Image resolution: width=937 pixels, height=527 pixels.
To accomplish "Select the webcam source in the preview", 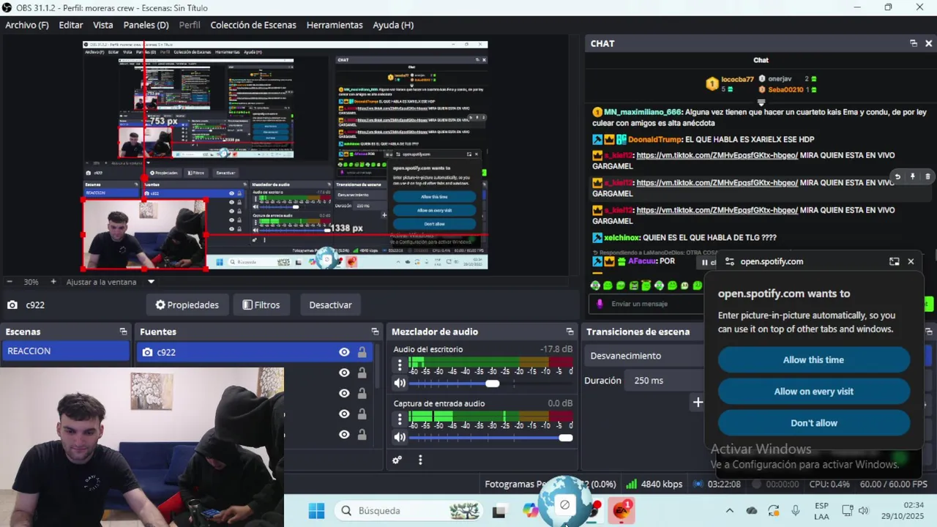I will [x=144, y=234].
